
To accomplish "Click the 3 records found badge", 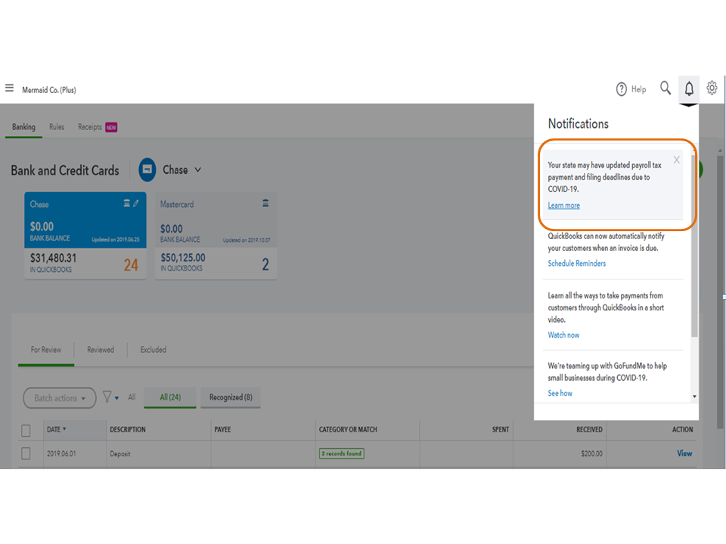I will click(x=342, y=453).
